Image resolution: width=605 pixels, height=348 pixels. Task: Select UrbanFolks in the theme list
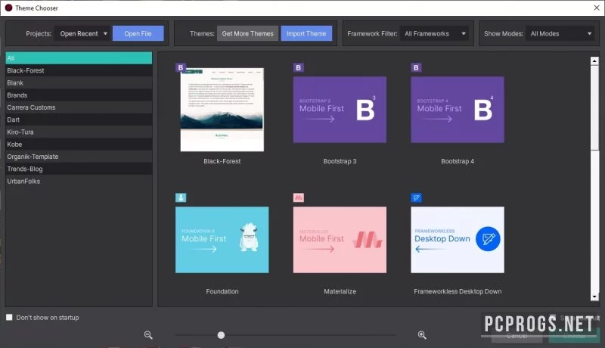point(79,182)
